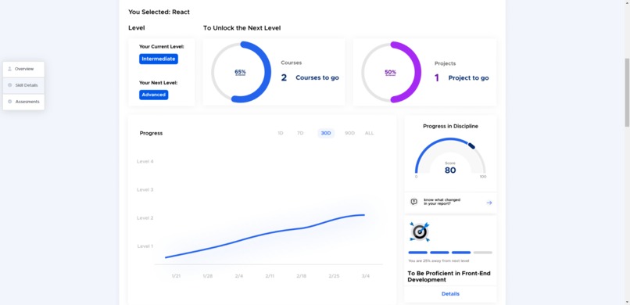Click the 'Your Next Level:' label

(x=159, y=83)
